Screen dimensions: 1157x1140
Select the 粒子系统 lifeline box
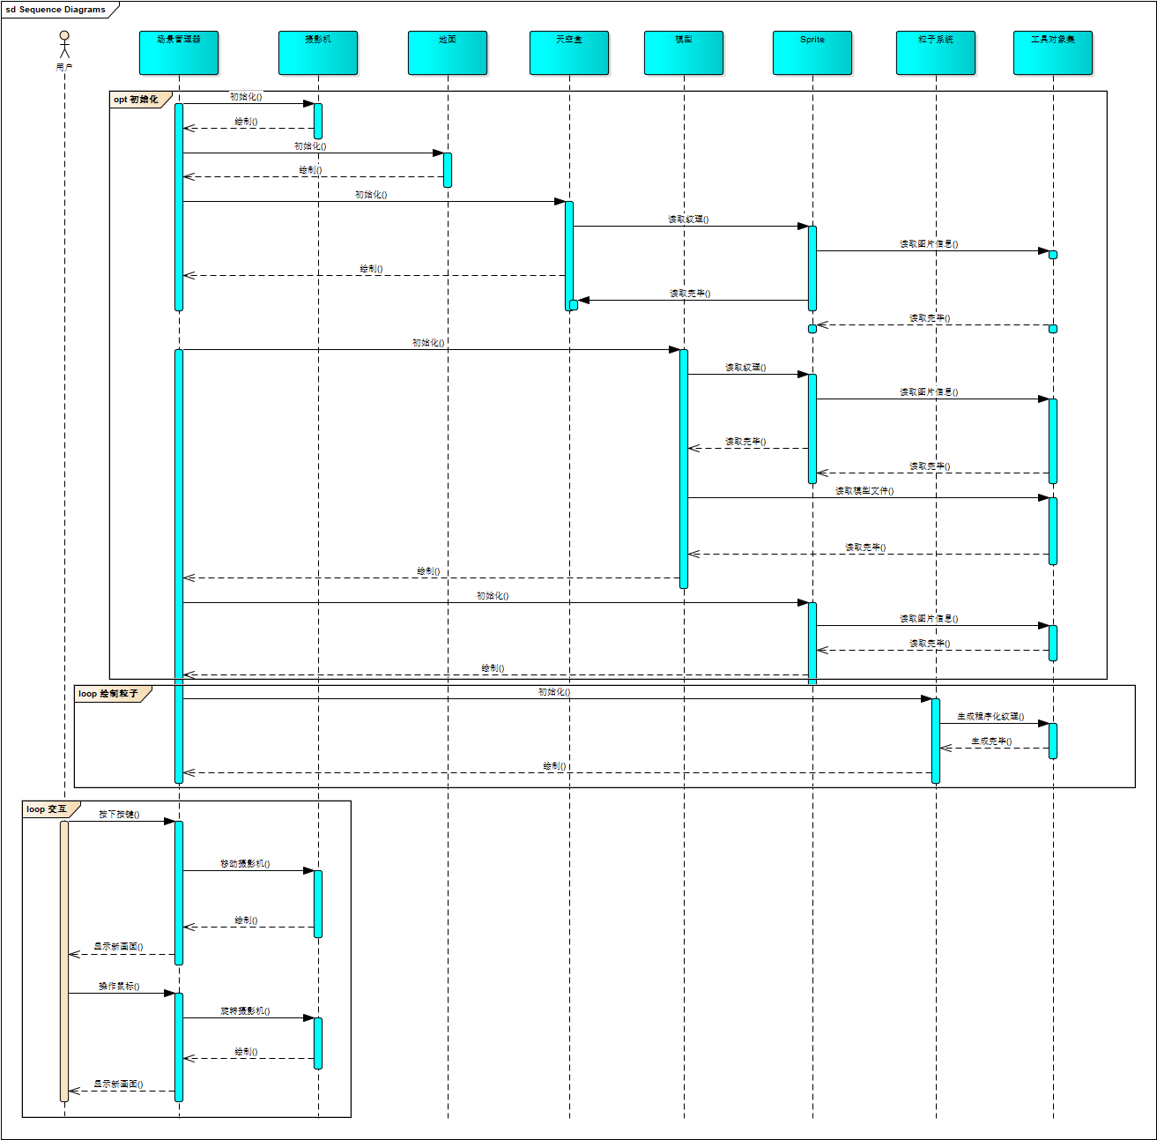[x=936, y=53]
